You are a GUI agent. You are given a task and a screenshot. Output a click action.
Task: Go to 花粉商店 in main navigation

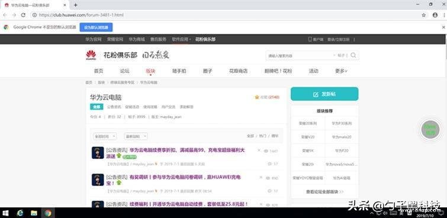click(239, 71)
